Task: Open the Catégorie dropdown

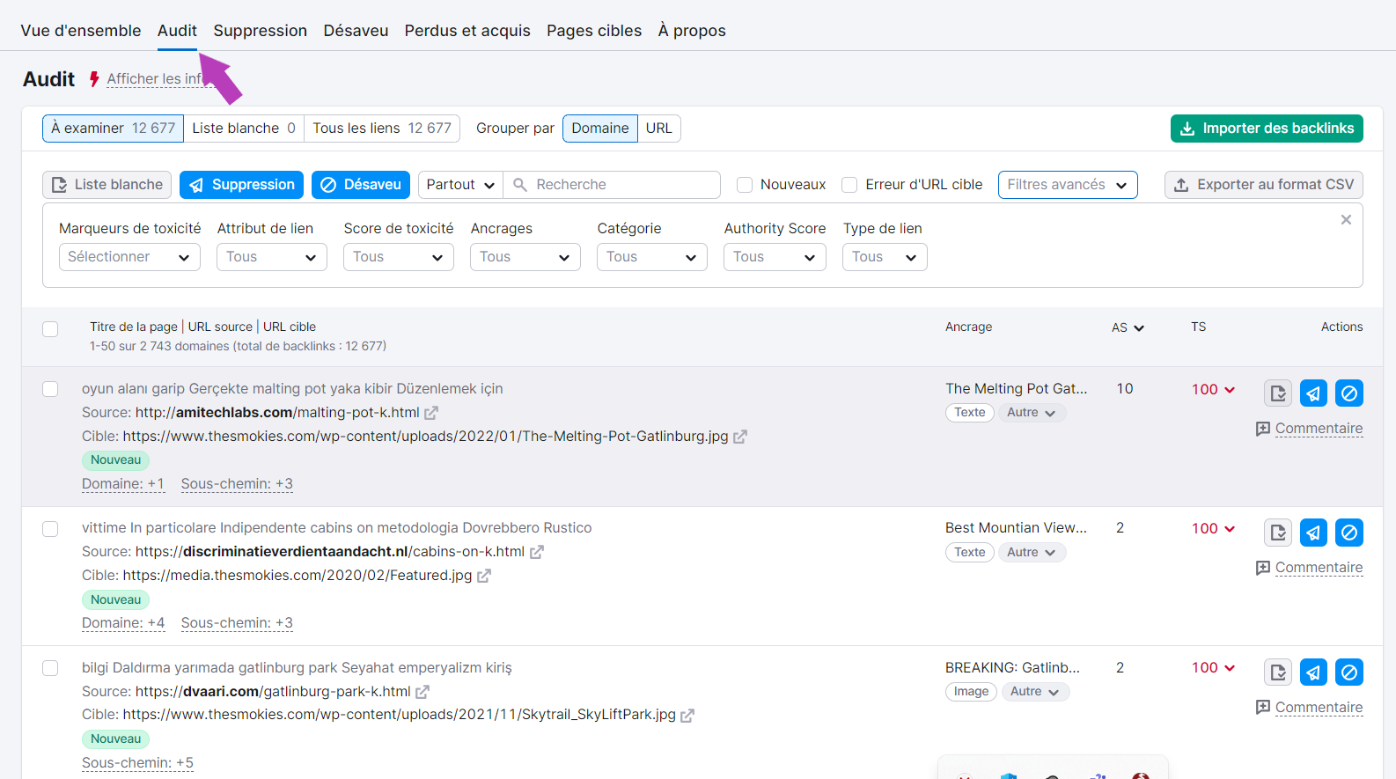Action: 652,257
